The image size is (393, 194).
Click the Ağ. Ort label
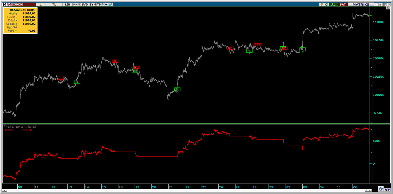coord(12,27)
